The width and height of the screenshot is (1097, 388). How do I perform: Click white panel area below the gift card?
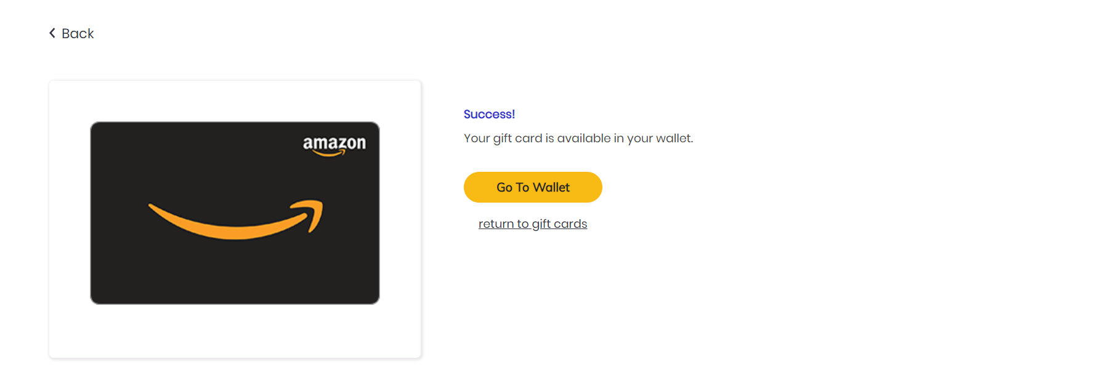click(x=234, y=331)
